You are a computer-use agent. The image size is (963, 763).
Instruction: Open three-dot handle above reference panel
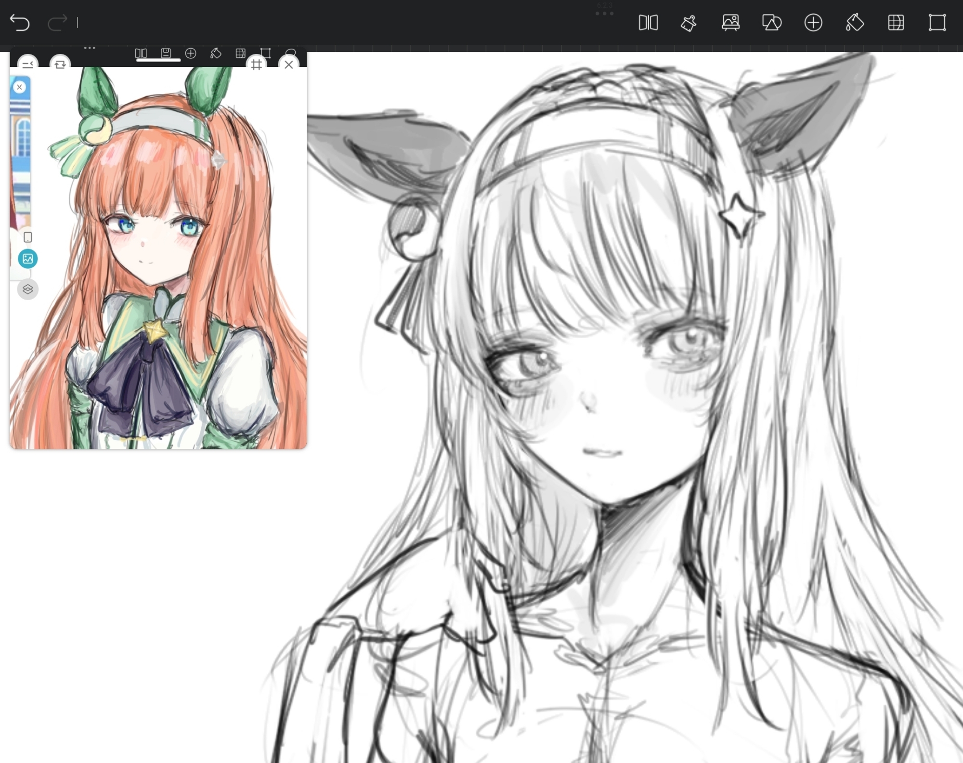[x=90, y=48]
